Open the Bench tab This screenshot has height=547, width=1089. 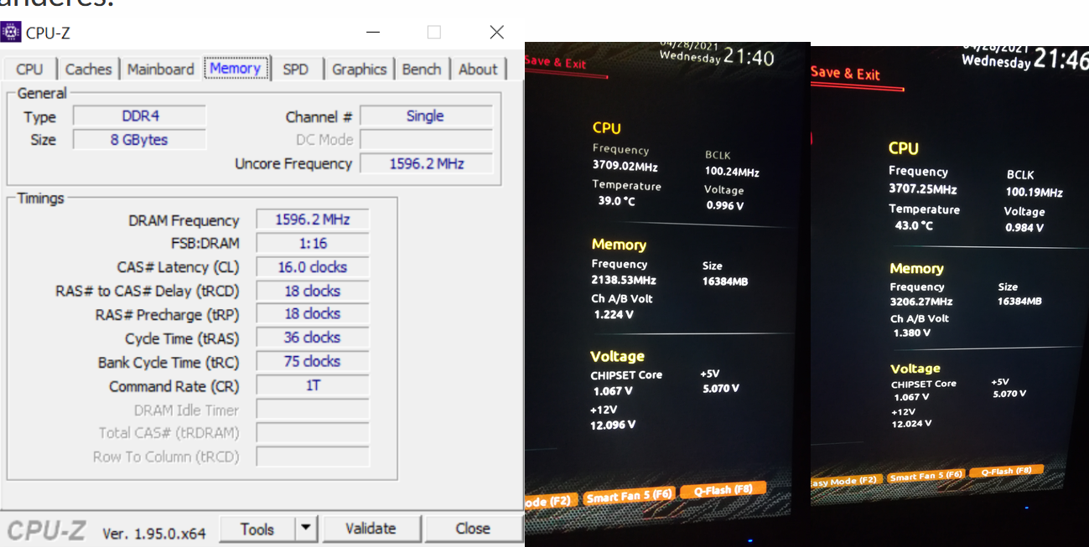421,70
